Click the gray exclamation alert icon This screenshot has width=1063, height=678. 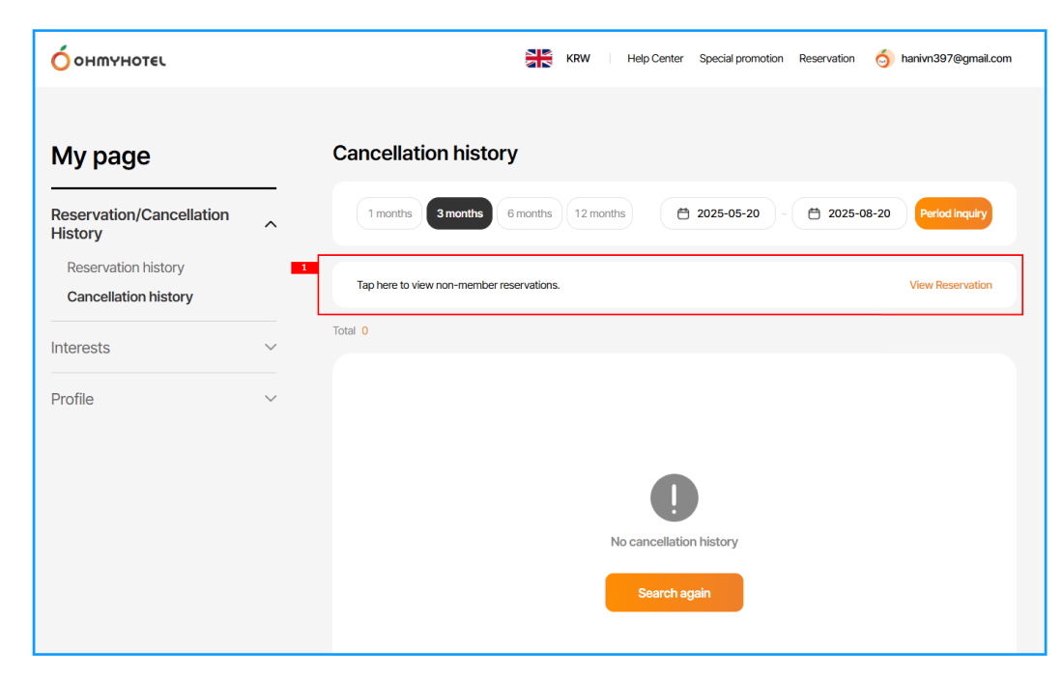coord(674,497)
